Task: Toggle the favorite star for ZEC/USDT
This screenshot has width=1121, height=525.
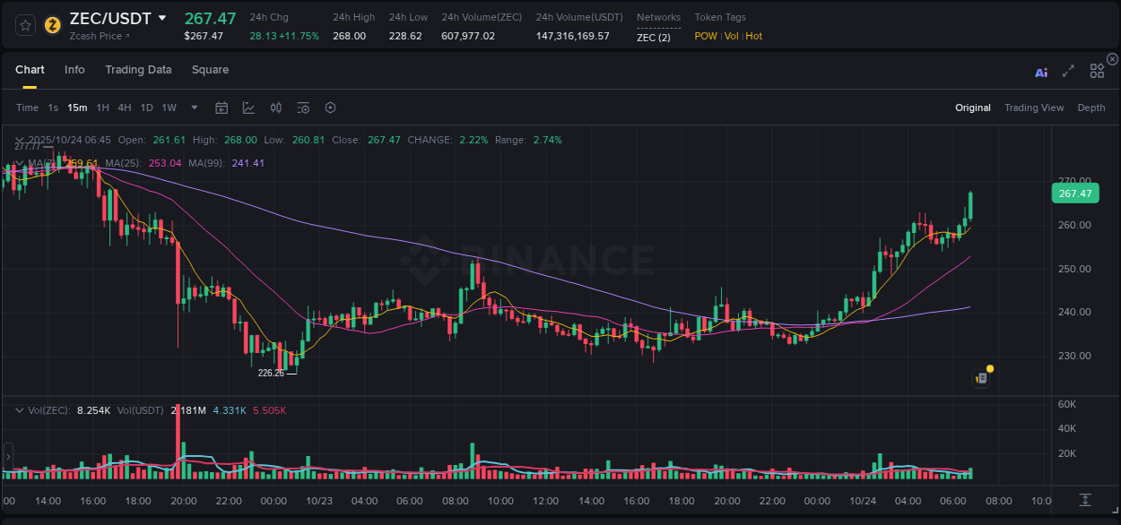Action: [x=24, y=24]
